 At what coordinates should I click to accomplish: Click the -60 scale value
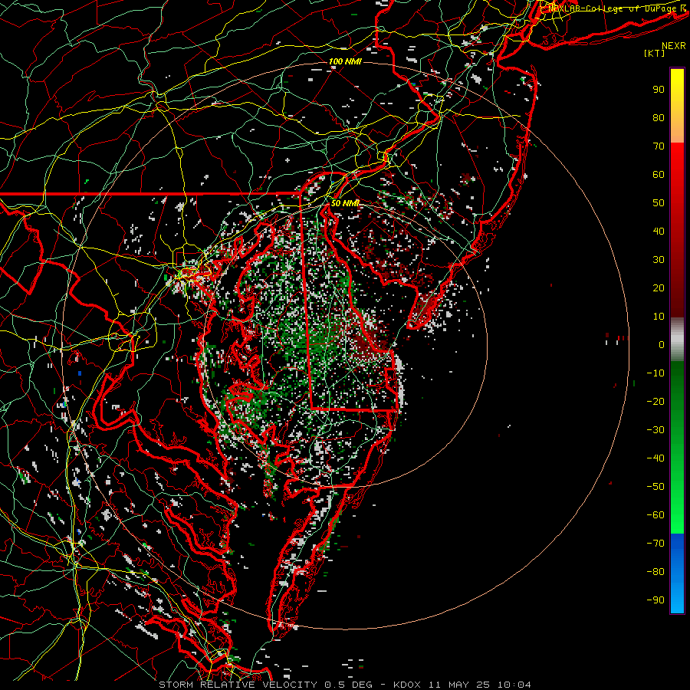click(x=655, y=515)
